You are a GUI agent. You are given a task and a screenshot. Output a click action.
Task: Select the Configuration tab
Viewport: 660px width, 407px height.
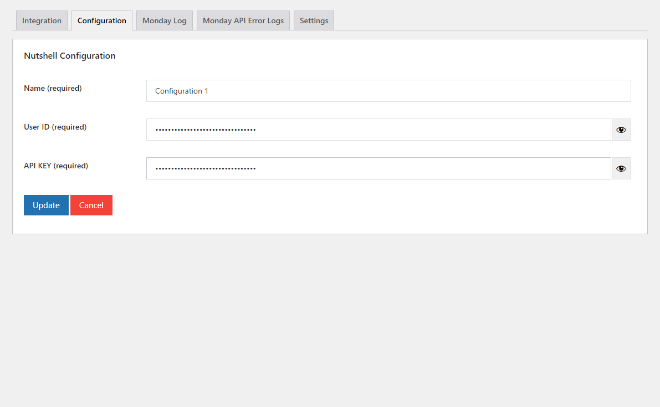pos(102,20)
